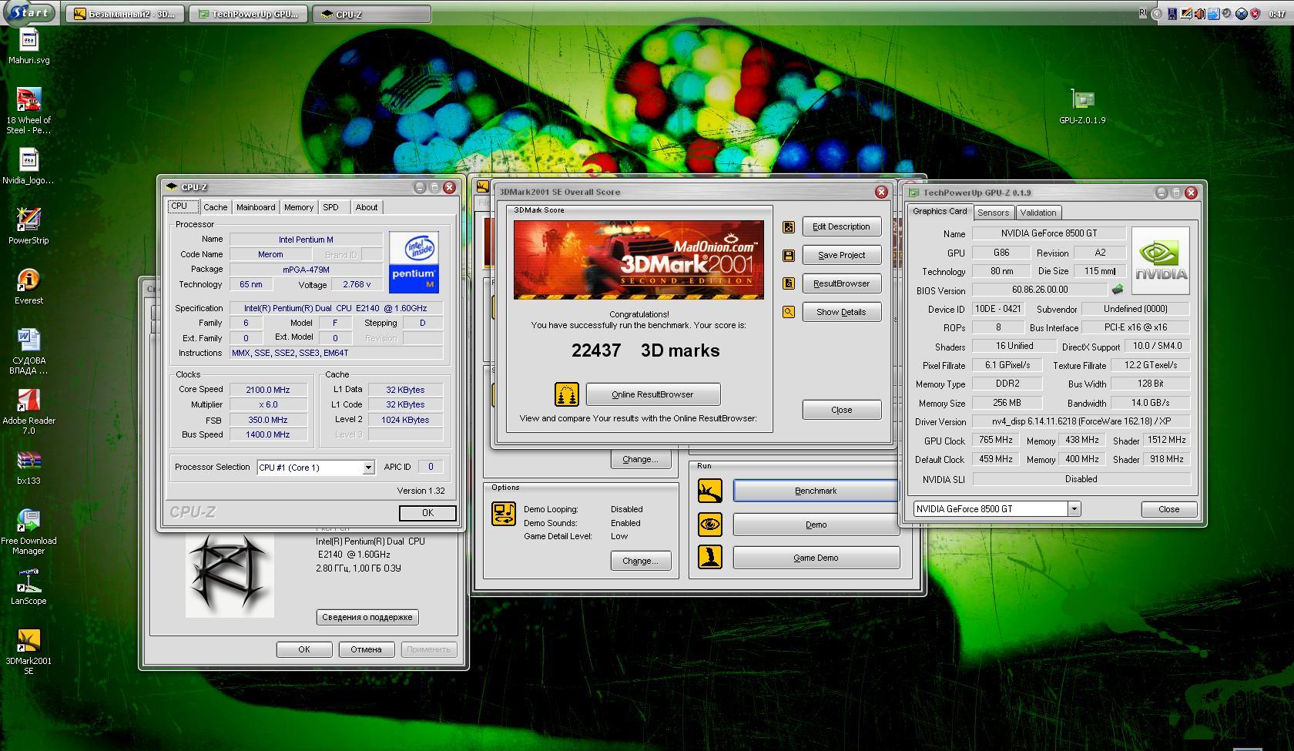Switch to TechPowerUp GPU-Z taskbar item
This screenshot has height=751, width=1294.
pyautogui.click(x=249, y=14)
